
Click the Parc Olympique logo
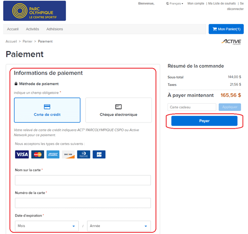click(34, 11)
